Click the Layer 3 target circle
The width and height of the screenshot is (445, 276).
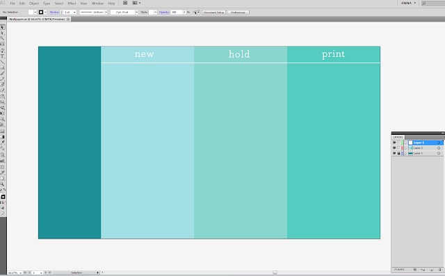(x=439, y=143)
